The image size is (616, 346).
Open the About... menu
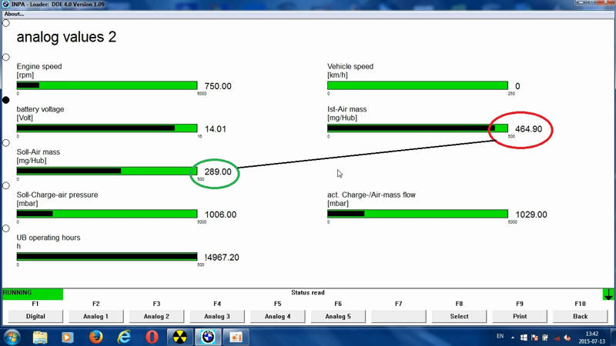(14, 14)
